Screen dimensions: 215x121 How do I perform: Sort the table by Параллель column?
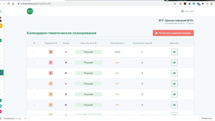click(51, 43)
